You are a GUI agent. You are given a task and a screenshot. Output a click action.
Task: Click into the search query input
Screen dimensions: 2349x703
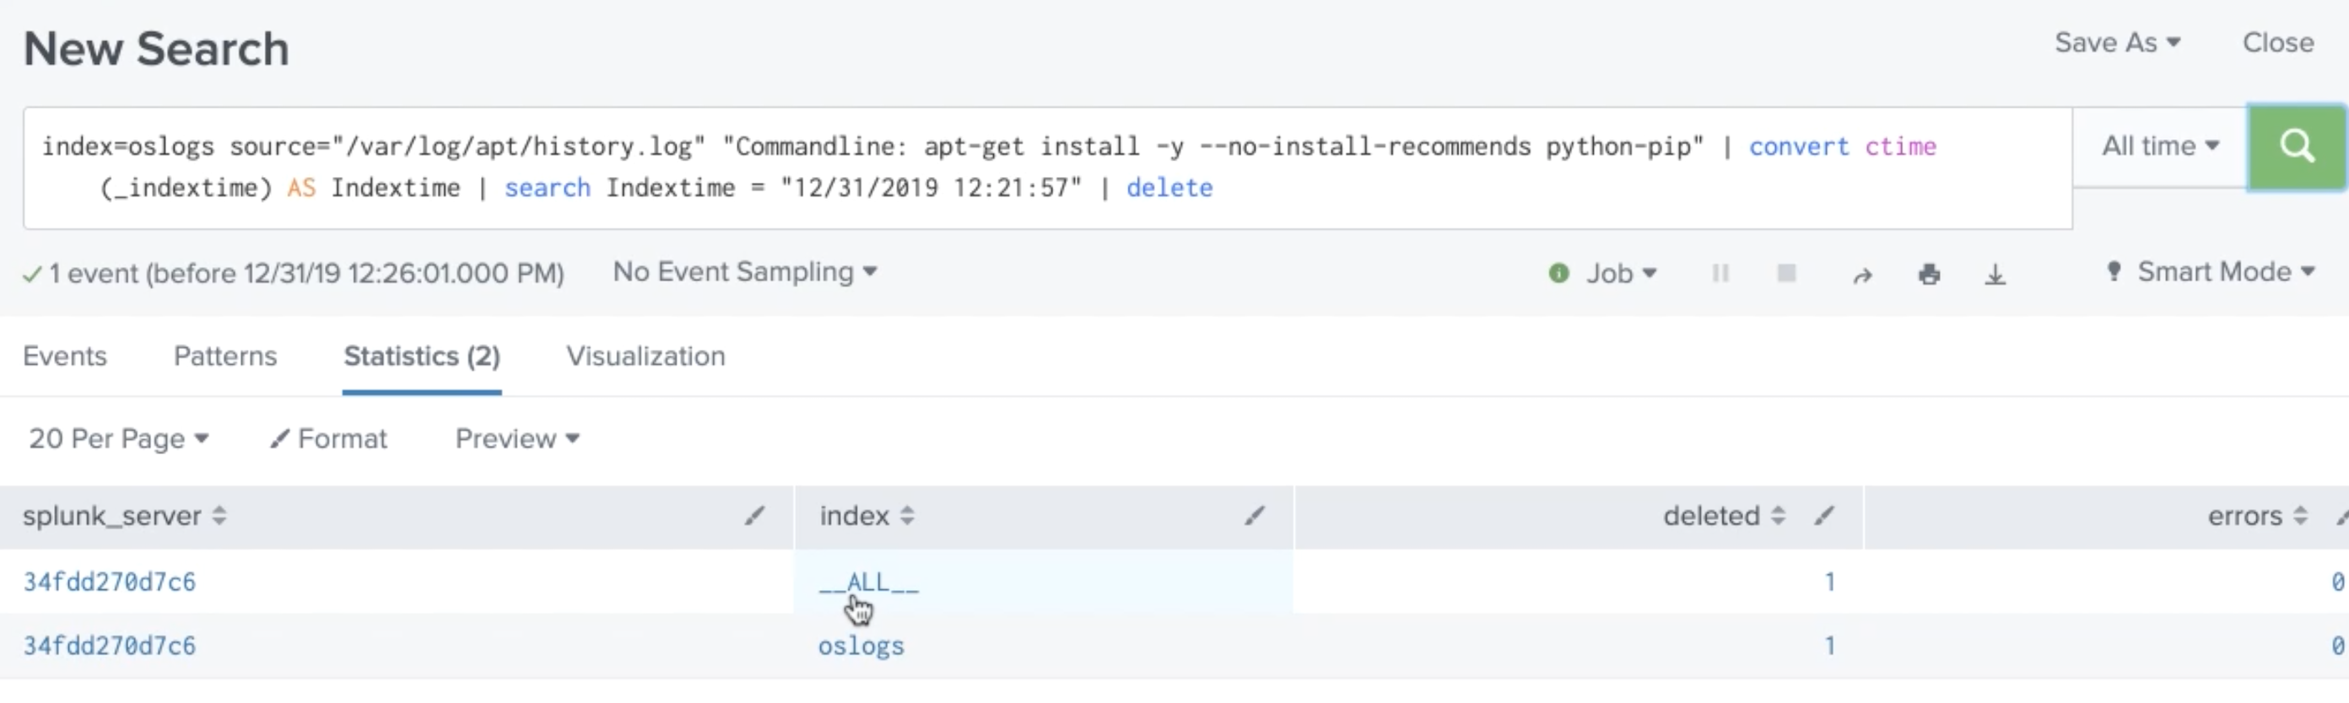click(1047, 168)
